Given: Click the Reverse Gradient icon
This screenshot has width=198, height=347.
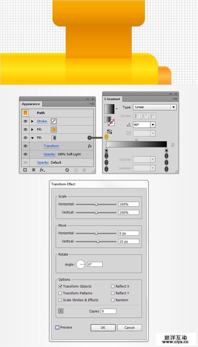Looking at the screenshot, I should pyautogui.click(x=109, y=132).
